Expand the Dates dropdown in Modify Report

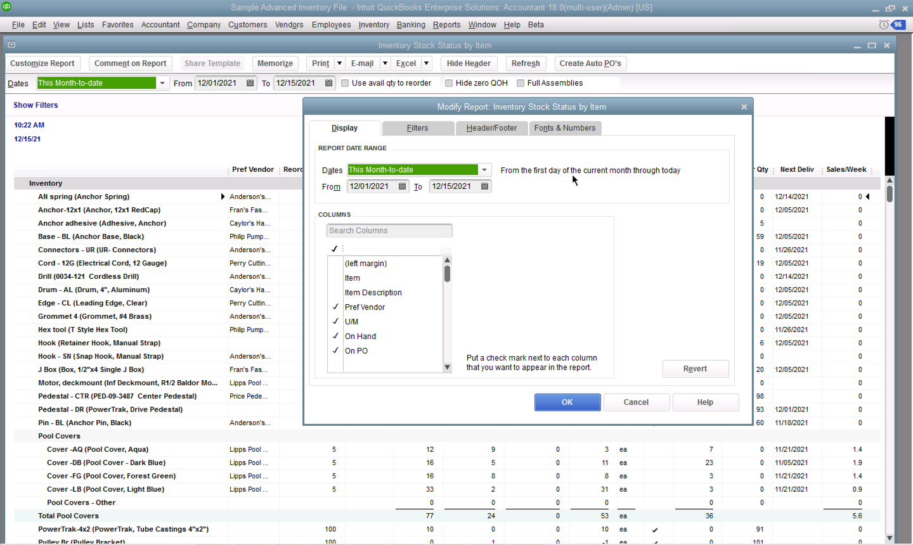484,170
